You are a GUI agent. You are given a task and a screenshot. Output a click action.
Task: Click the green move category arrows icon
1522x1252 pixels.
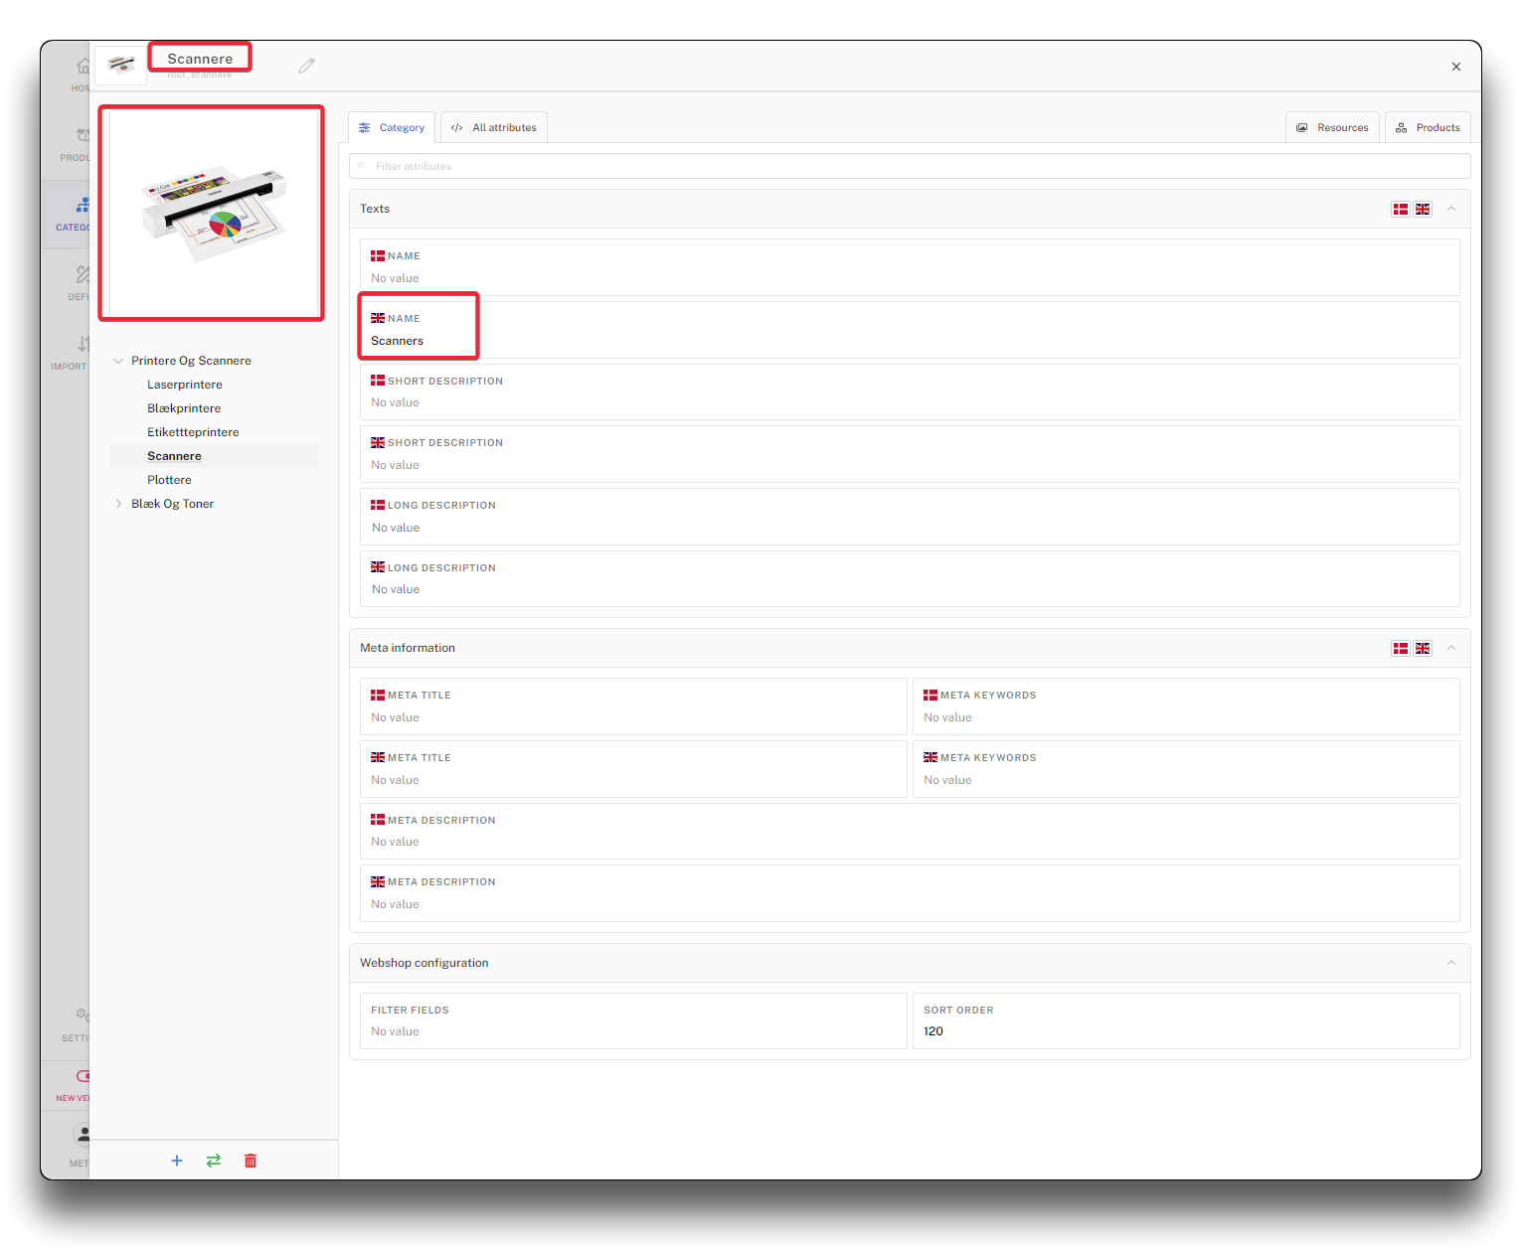pyautogui.click(x=214, y=1161)
